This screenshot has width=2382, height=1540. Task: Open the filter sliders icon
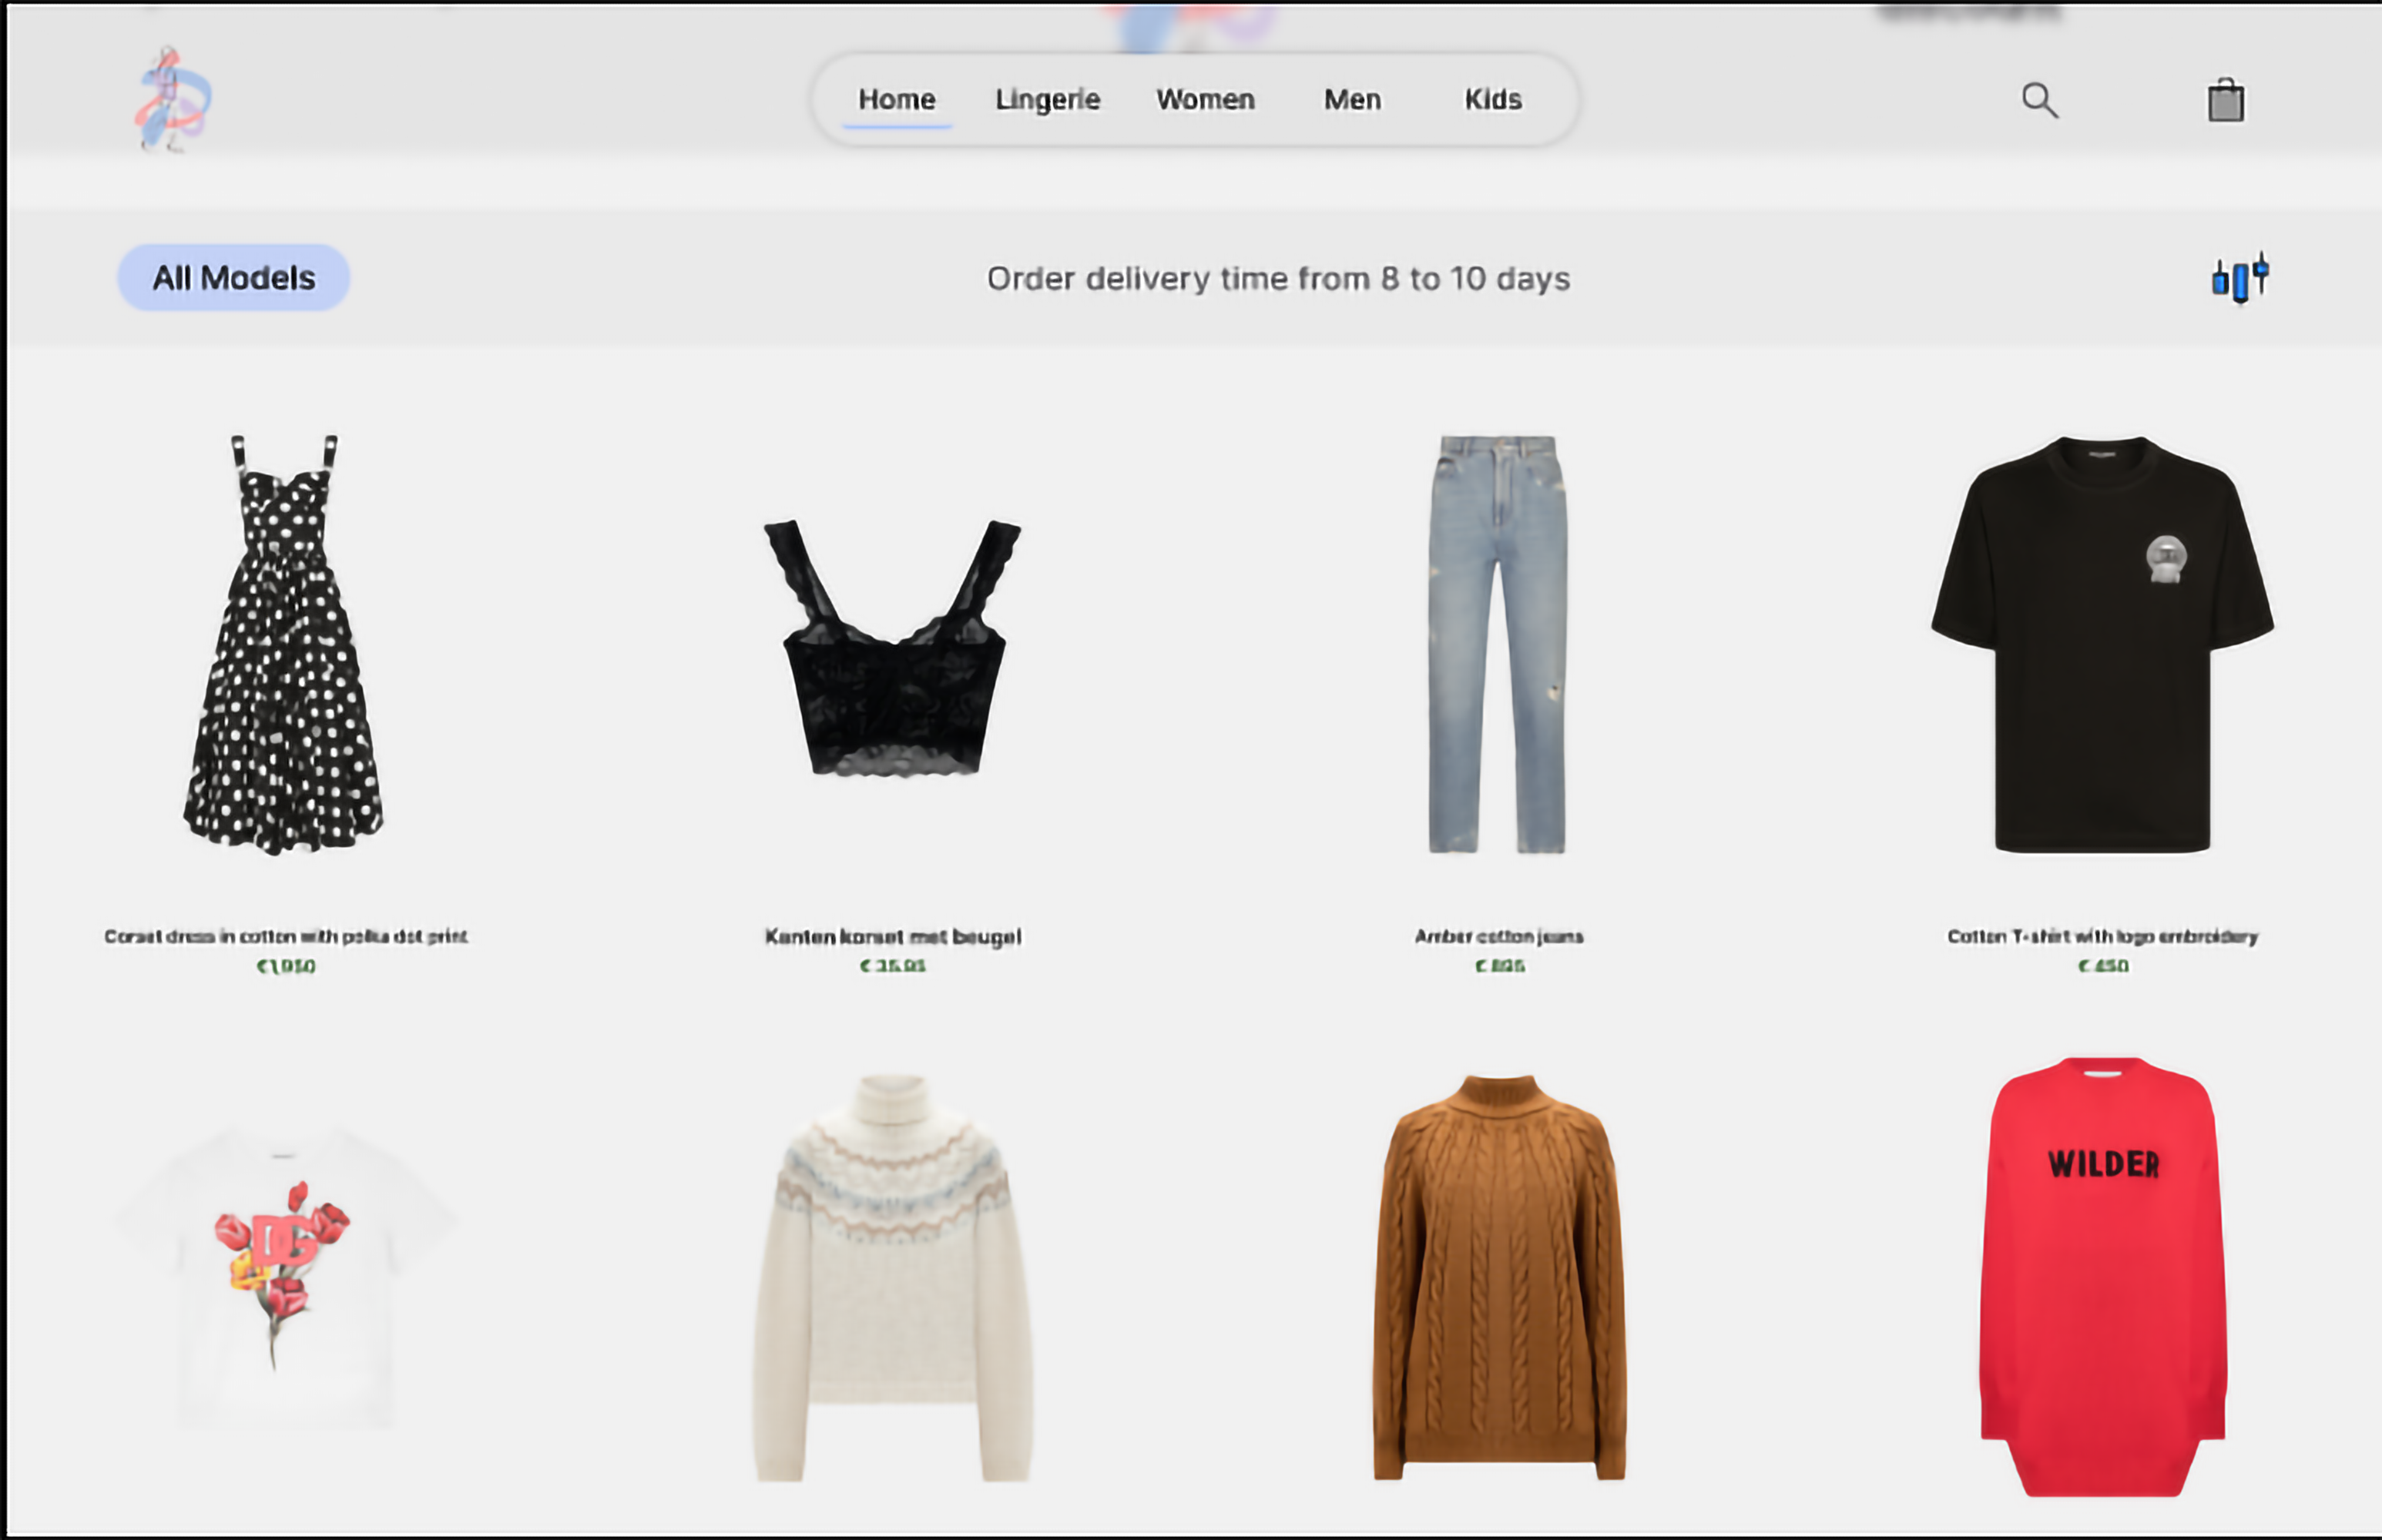tap(2239, 278)
